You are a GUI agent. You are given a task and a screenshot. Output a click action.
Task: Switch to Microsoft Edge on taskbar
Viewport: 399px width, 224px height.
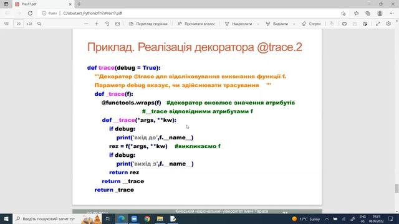pos(122,218)
